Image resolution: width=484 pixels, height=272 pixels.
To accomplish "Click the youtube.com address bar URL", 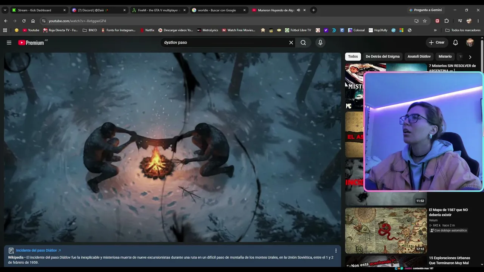I will pyautogui.click(x=77, y=21).
